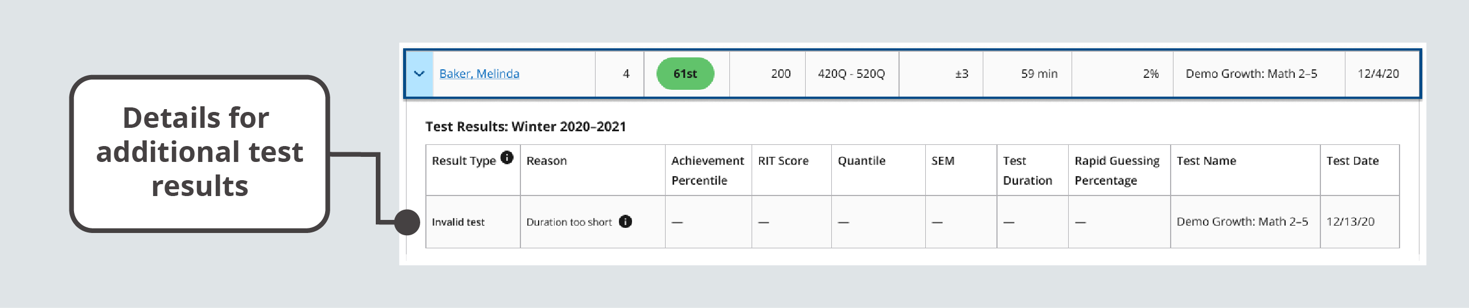Click the RIT Score column header
The width and height of the screenshot is (1469, 308).
783,161
